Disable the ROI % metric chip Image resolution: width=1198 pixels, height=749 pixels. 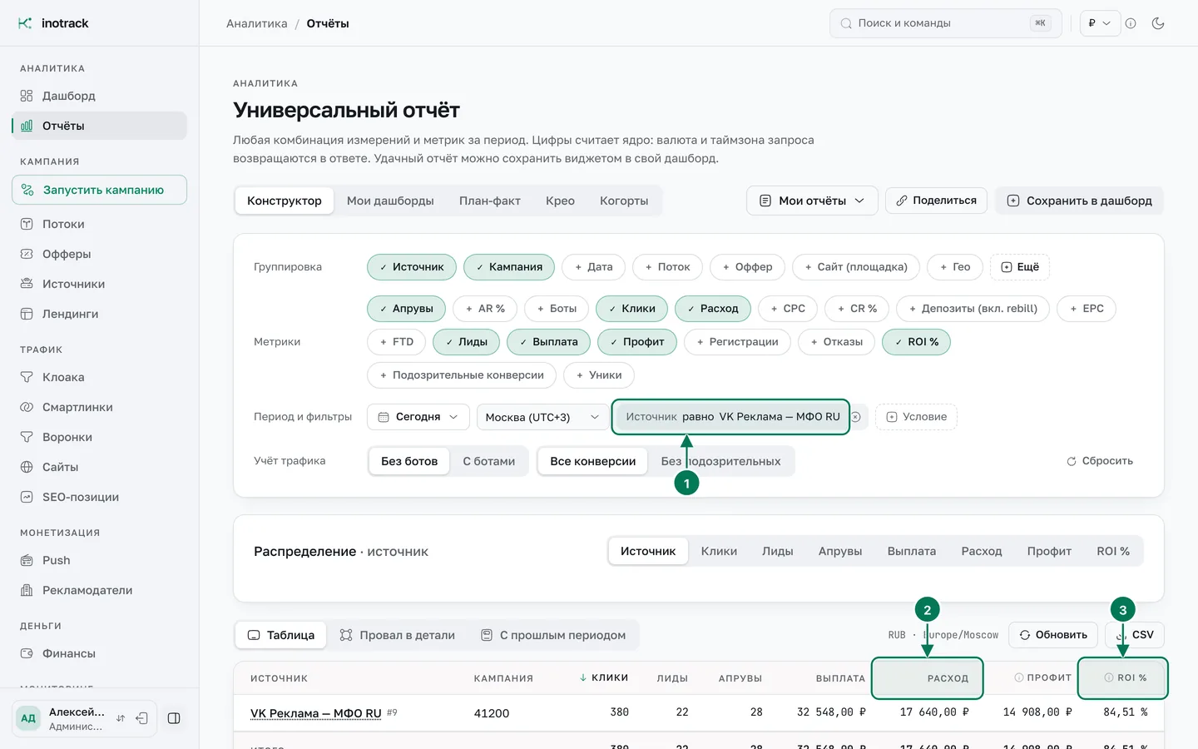[x=917, y=342]
